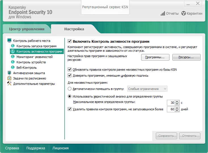The height and width of the screenshot is (153, 208).
Task: Open Справка in the bottom bar
Action: click(12, 148)
